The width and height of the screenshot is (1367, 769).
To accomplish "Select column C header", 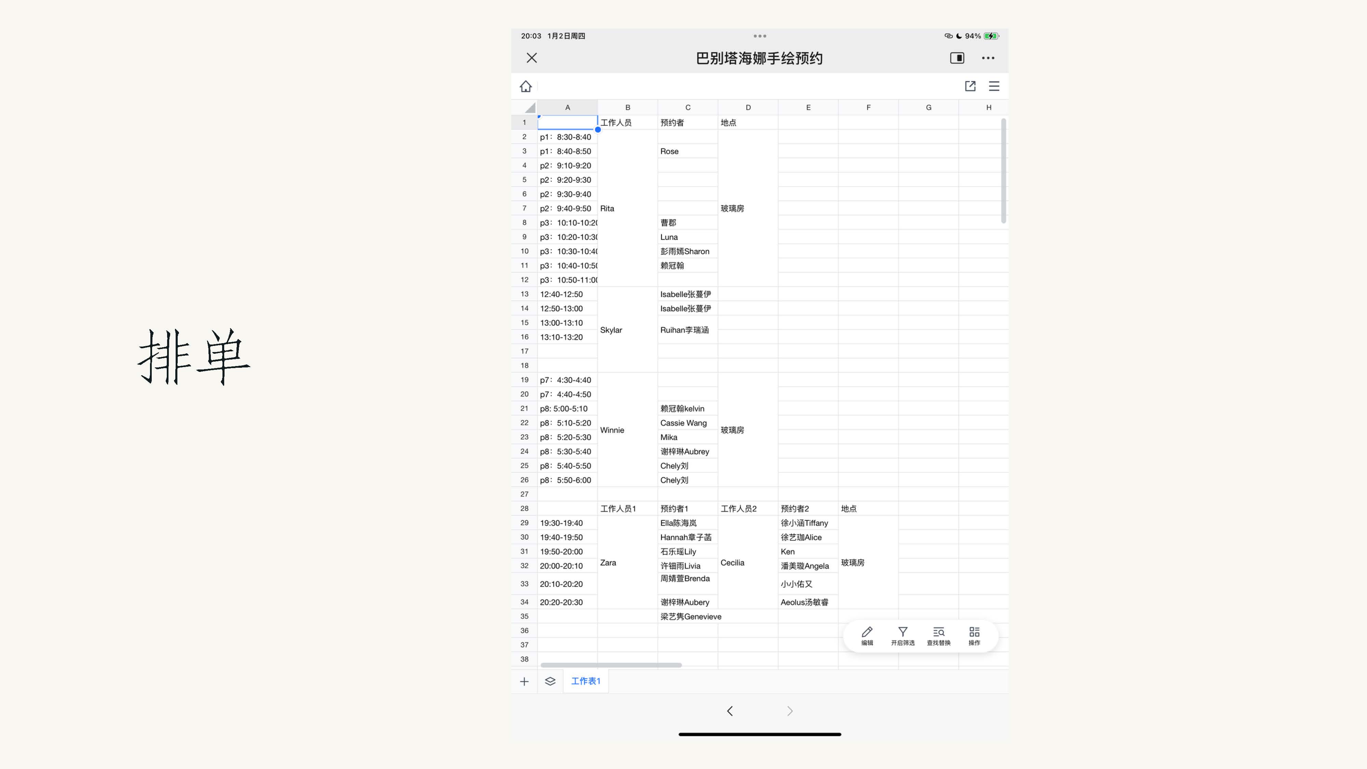I will click(687, 107).
